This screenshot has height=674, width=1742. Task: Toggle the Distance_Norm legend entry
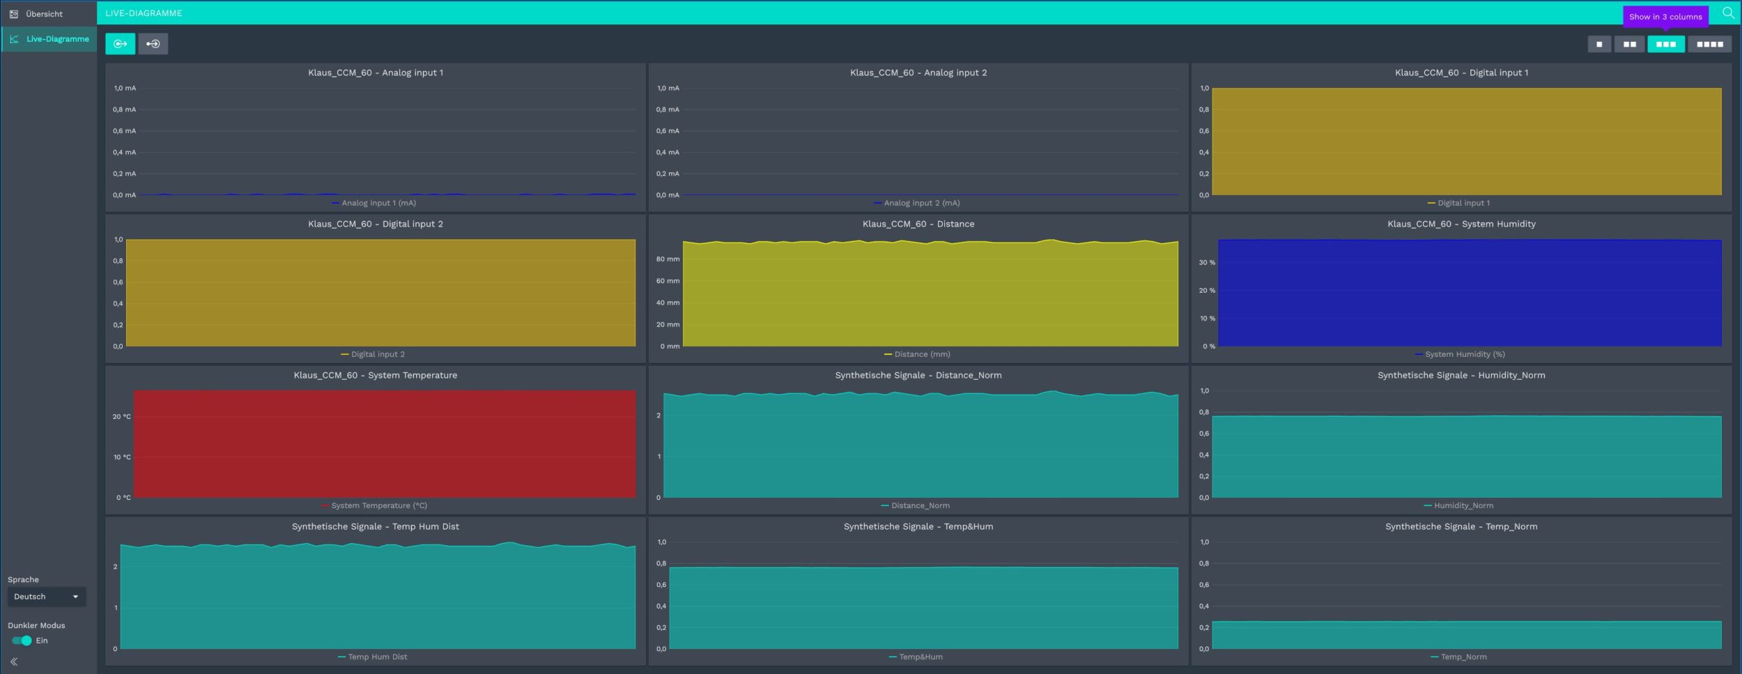tap(916, 505)
